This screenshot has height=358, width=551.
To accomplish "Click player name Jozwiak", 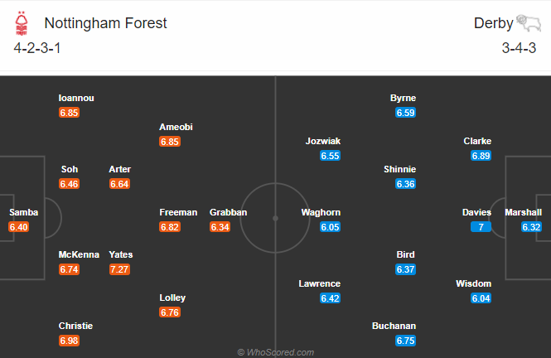I will [x=322, y=141].
